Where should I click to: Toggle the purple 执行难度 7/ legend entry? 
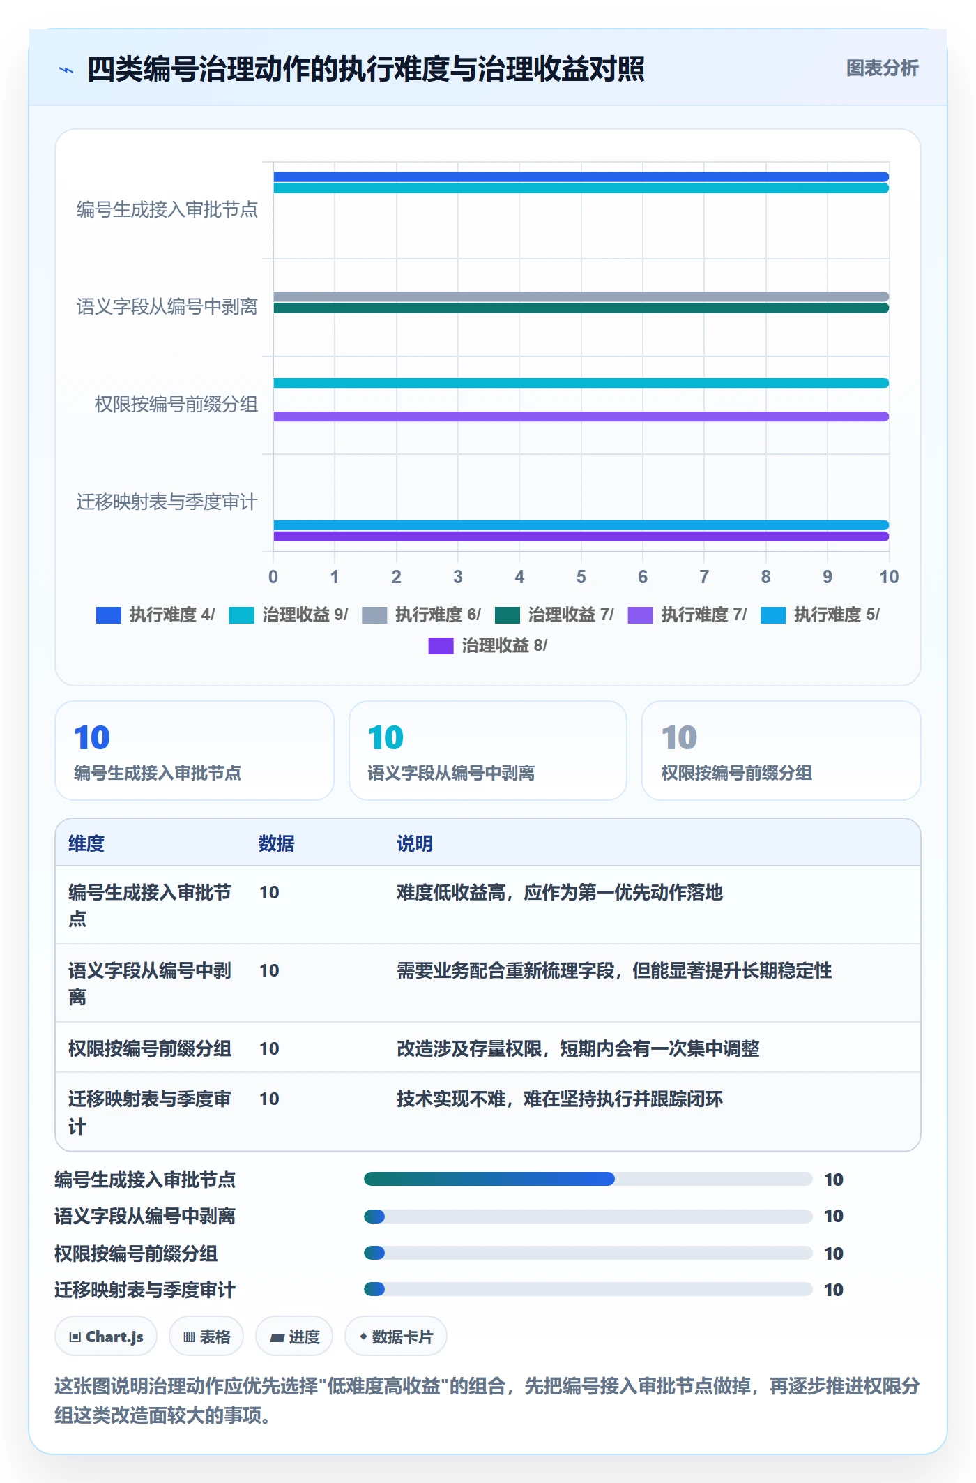point(687,615)
